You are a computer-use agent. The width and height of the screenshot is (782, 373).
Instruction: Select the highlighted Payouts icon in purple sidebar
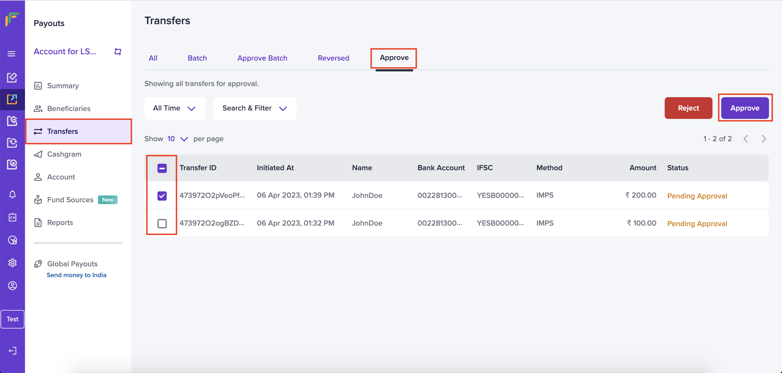pyautogui.click(x=12, y=99)
